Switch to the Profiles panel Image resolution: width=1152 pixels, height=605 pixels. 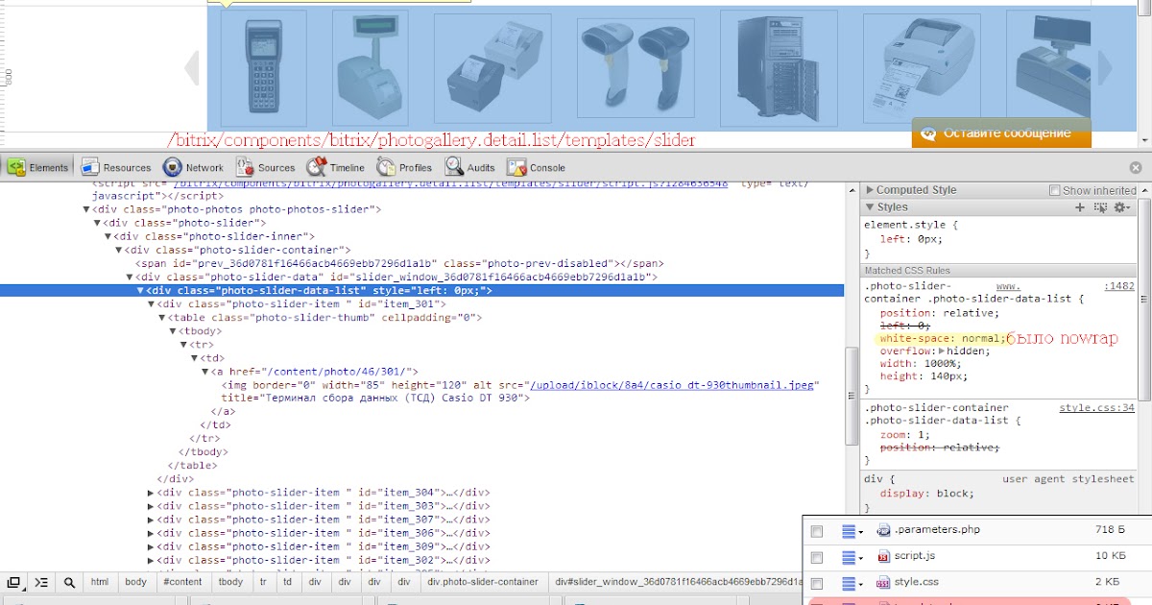pyautogui.click(x=404, y=167)
